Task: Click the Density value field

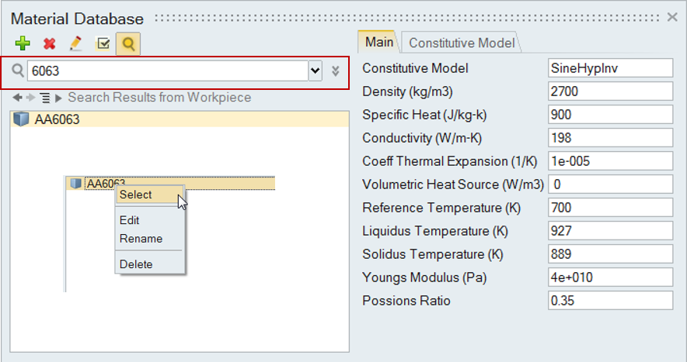Action: pos(609,91)
